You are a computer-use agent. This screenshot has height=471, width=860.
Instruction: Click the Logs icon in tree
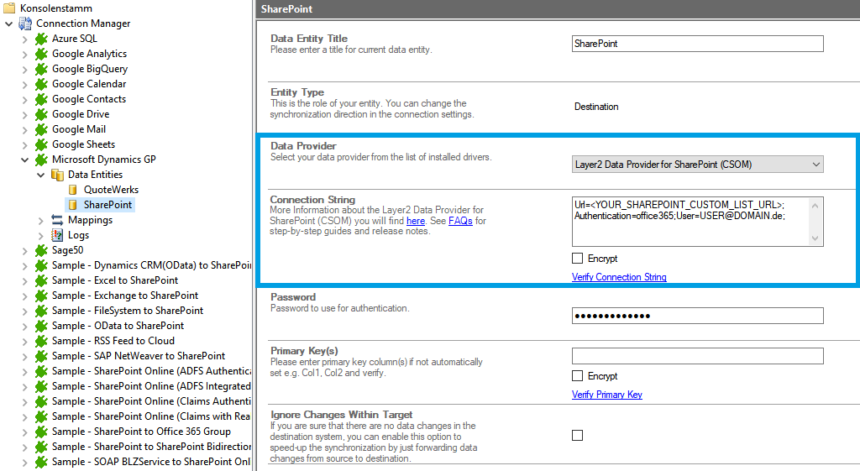(57, 235)
